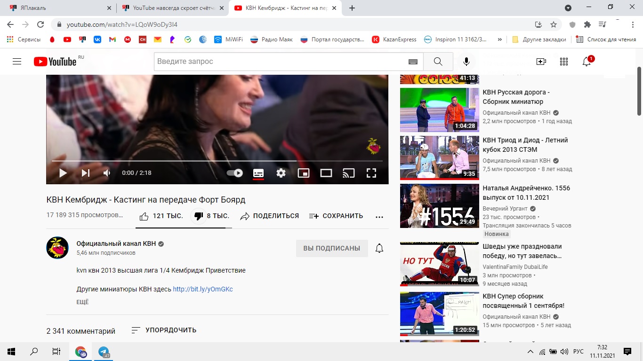
Task: Click the address bar URL
Action: tap(122, 24)
